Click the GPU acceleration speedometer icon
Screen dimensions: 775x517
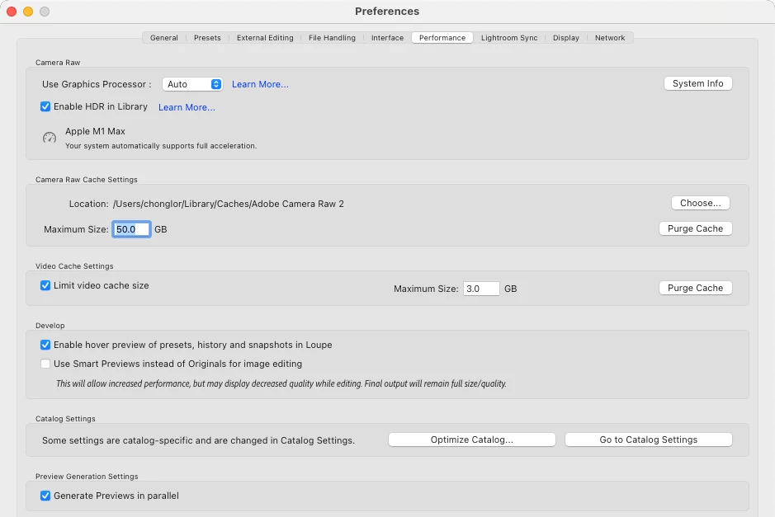coord(49,138)
